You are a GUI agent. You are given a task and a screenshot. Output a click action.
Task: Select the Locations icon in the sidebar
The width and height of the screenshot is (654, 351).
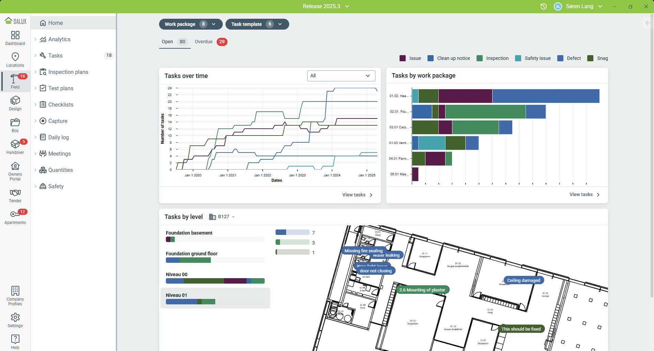point(15,59)
